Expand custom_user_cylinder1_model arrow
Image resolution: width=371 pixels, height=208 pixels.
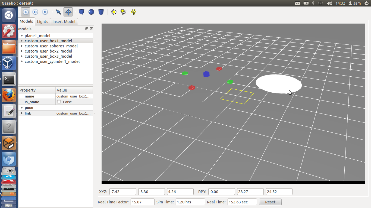[x=22, y=61]
